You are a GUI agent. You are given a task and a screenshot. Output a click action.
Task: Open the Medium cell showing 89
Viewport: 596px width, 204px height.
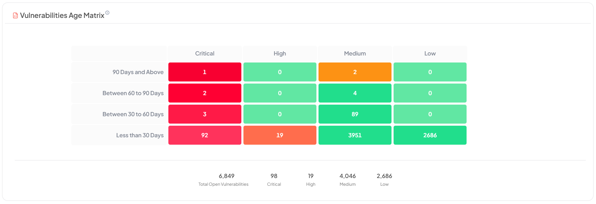[355, 114]
